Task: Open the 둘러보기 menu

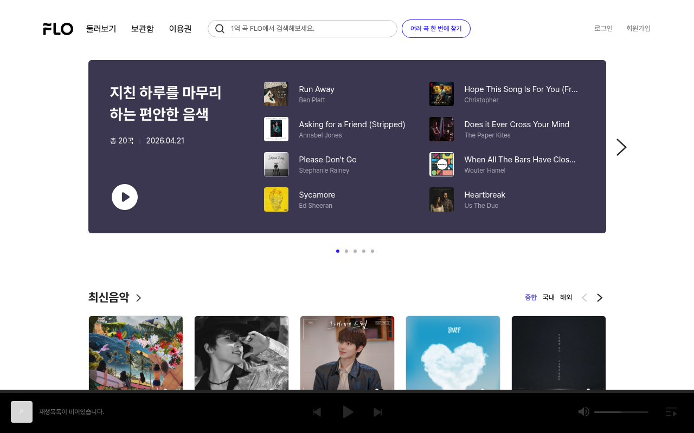Action: point(101,29)
